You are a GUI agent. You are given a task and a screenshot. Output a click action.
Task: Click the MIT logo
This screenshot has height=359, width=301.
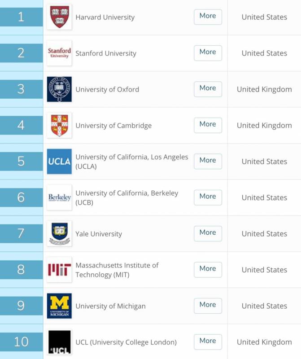coord(59,270)
